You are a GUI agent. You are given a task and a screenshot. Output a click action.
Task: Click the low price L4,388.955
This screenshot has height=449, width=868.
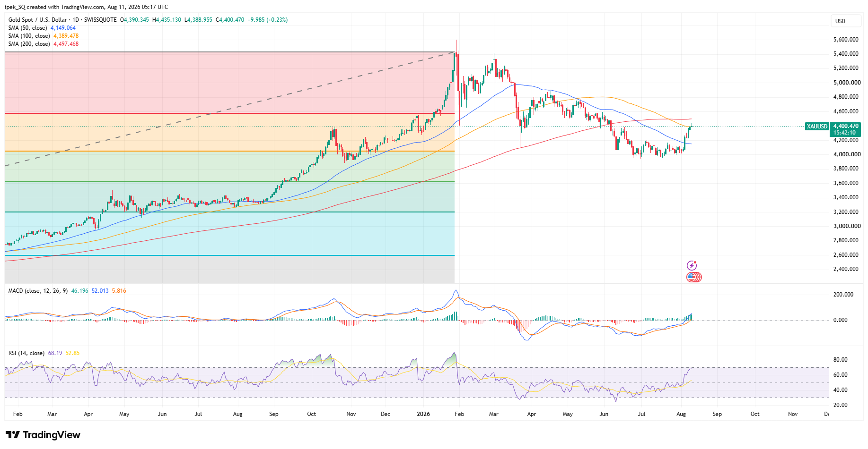point(198,20)
